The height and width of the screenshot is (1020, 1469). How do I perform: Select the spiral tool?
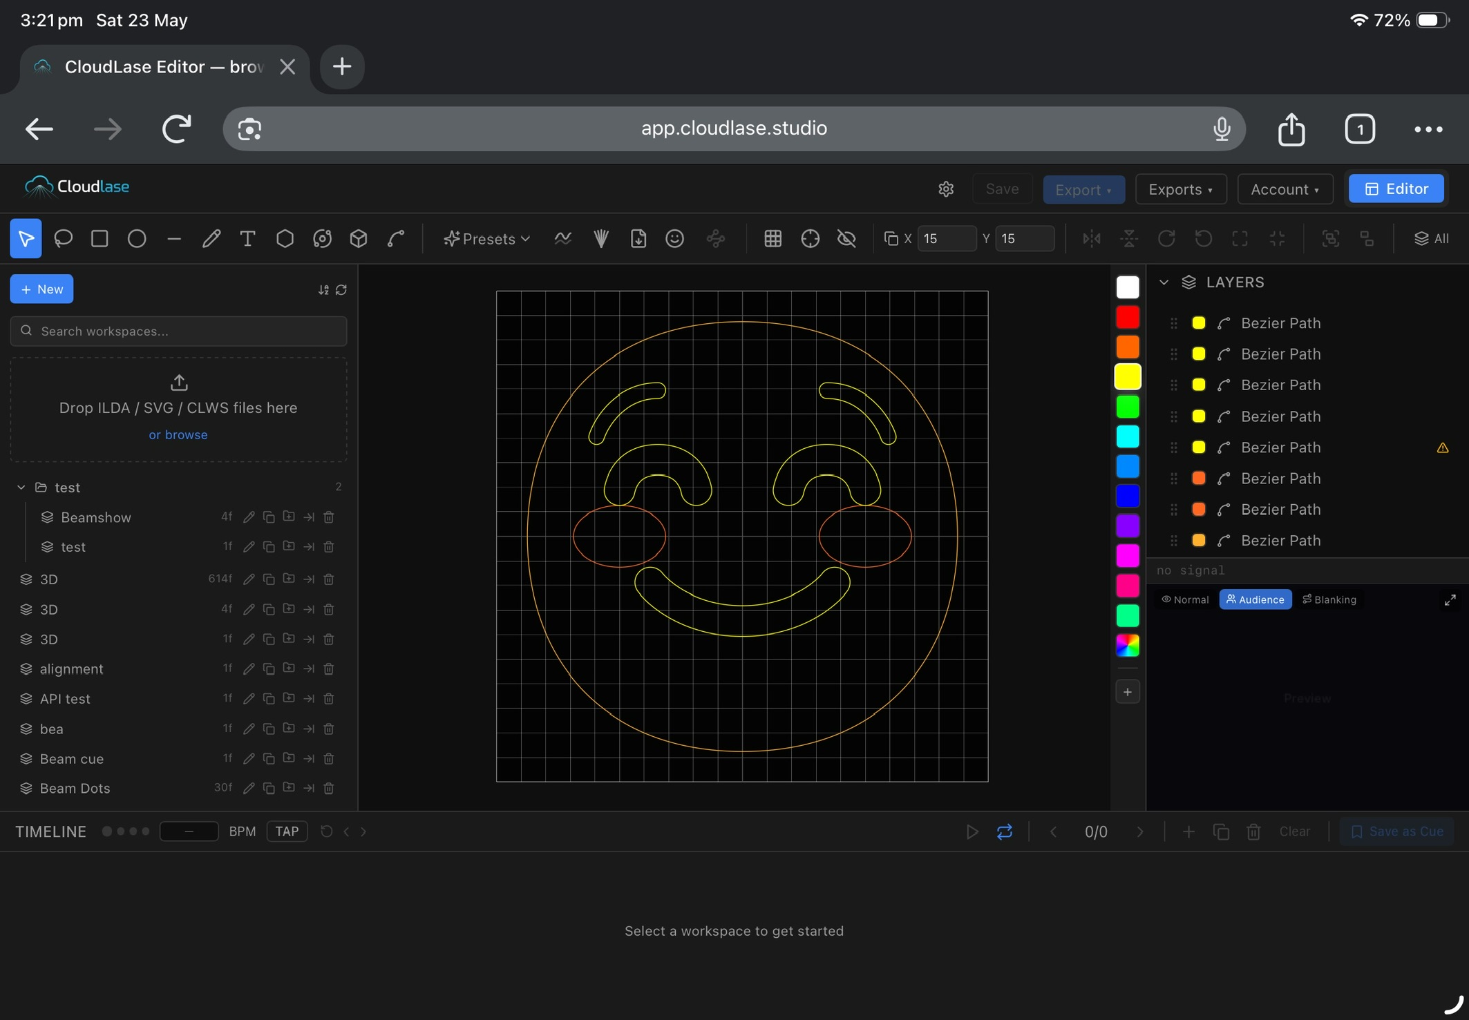(x=322, y=239)
